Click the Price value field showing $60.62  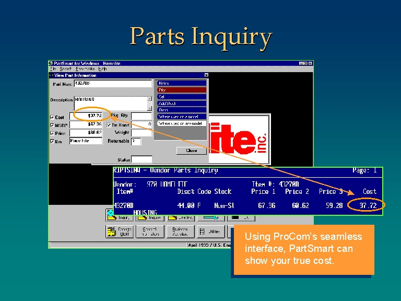point(86,133)
